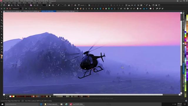Open Edge browser from taskbar

tap(41, 104)
